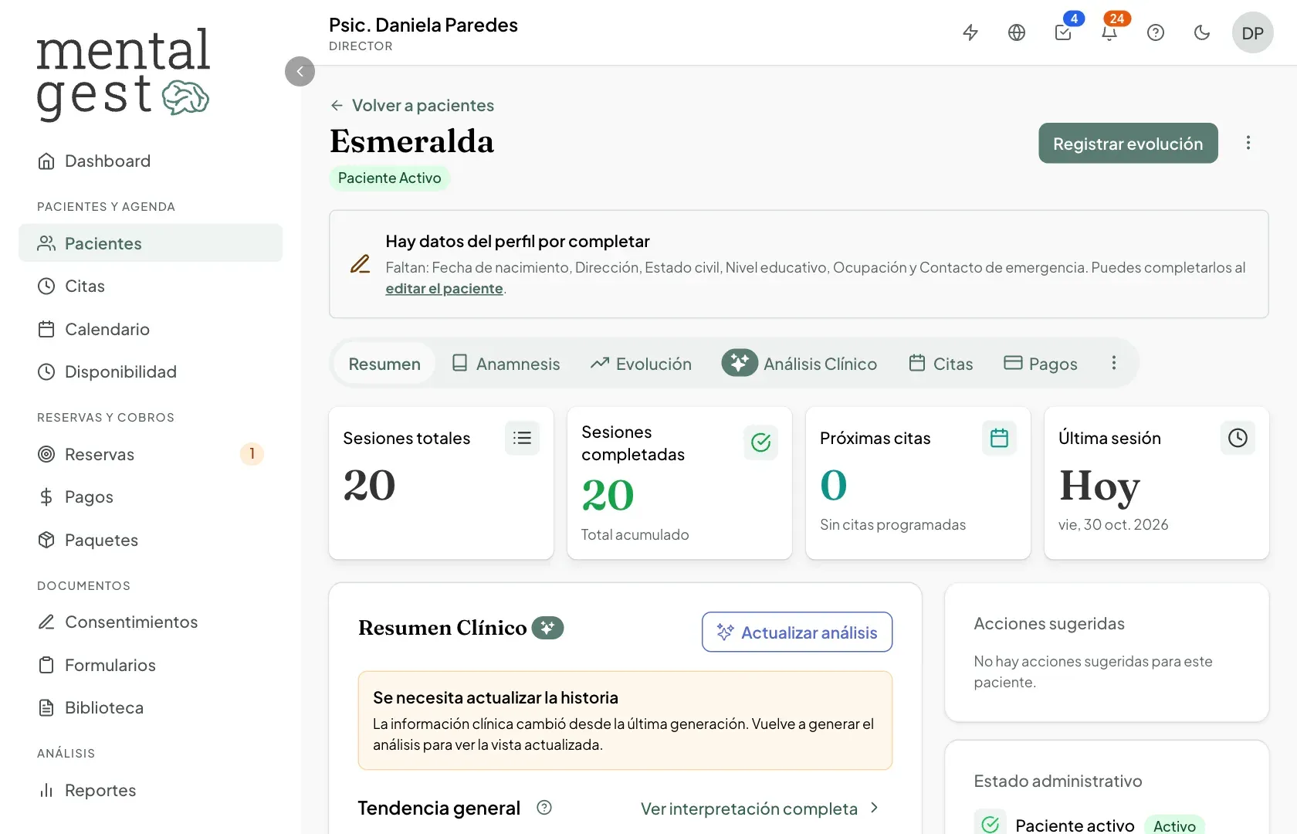Click the help question mark icon
Screen dimensions: 1297x834
click(x=1156, y=32)
